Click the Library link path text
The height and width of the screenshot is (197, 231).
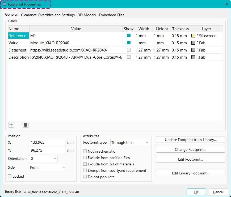[51, 192]
